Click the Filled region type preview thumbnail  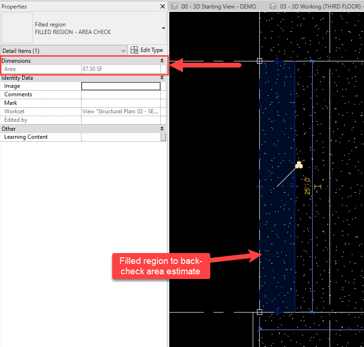coord(17,28)
